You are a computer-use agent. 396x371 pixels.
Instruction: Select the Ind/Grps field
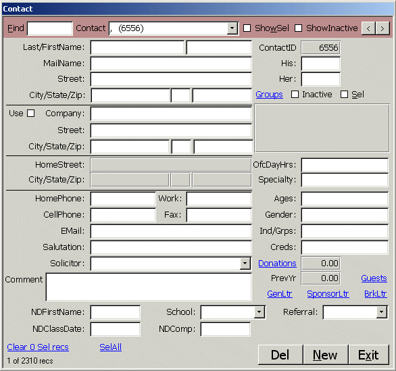point(345,231)
